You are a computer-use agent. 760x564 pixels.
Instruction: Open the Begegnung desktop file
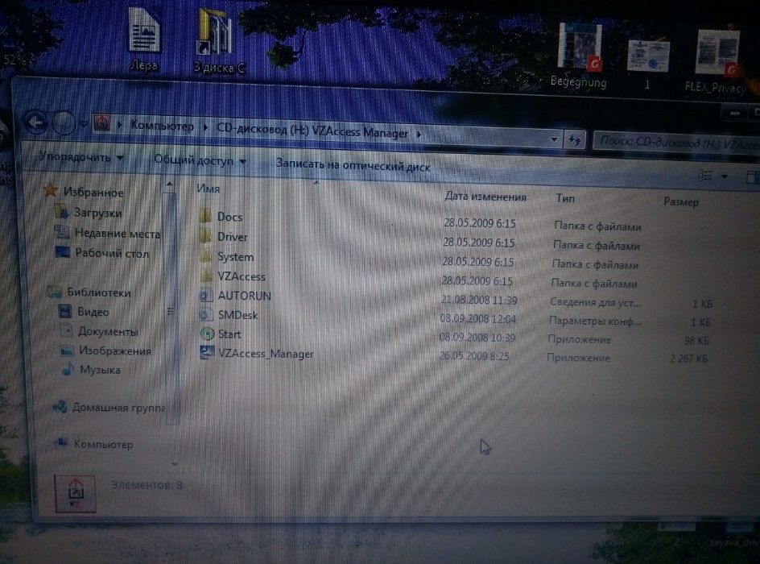tap(578, 56)
